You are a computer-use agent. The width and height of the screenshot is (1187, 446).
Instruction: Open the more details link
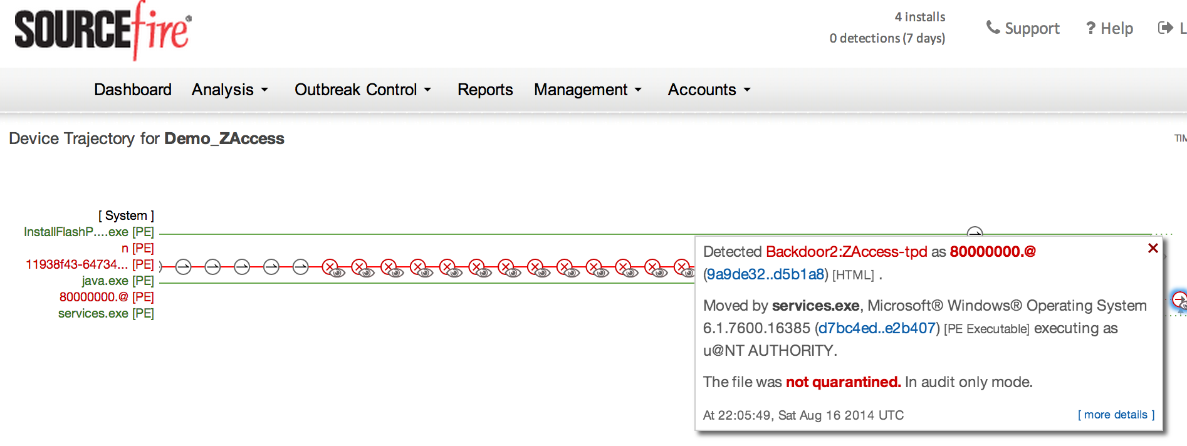1116,415
